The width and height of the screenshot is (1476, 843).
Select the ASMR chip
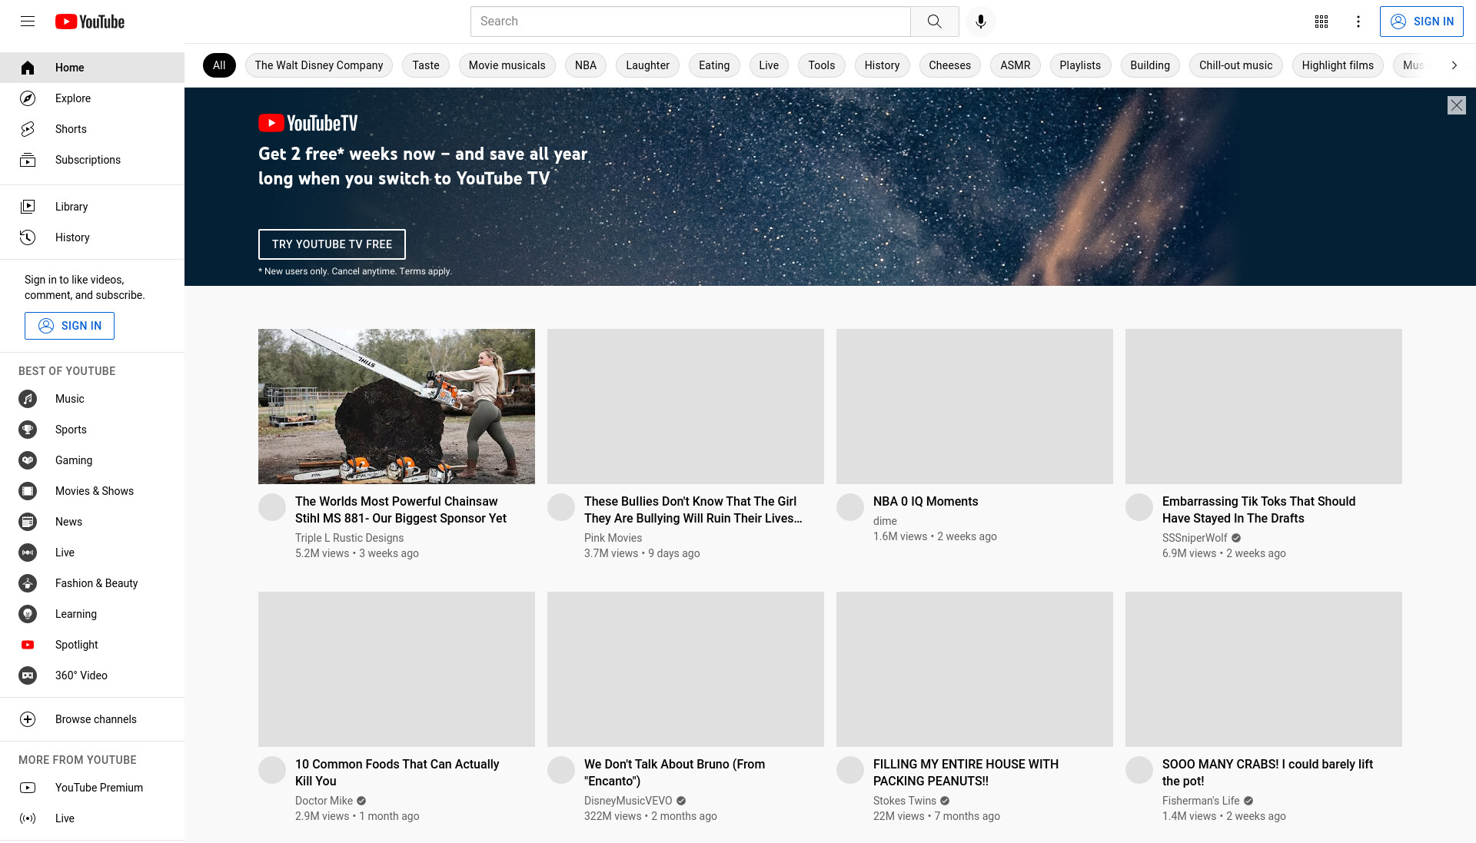point(1015,65)
